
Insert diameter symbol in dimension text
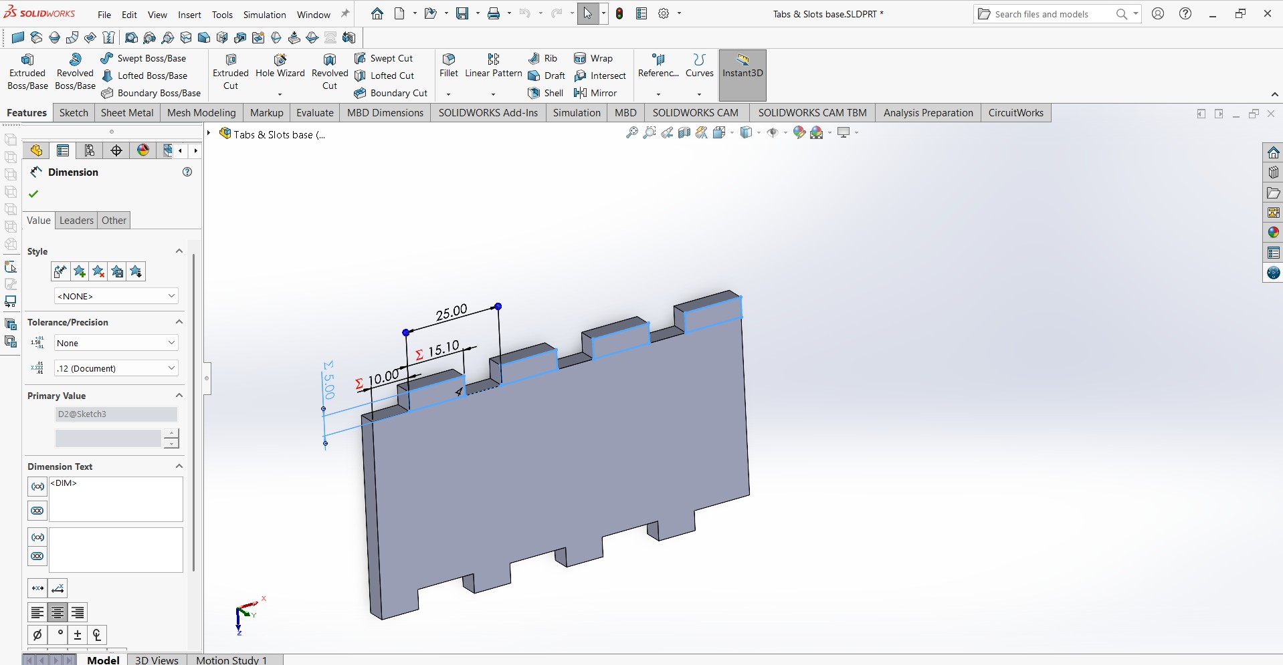(x=37, y=635)
